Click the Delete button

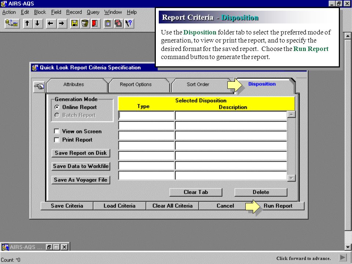[261, 192]
